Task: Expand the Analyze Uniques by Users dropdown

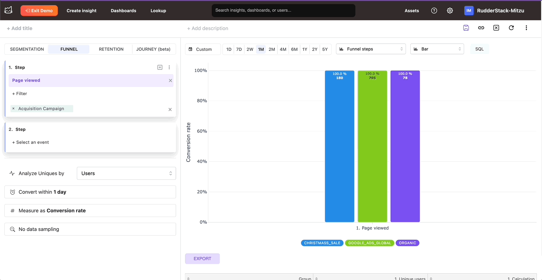Action: [x=126, y=173]
